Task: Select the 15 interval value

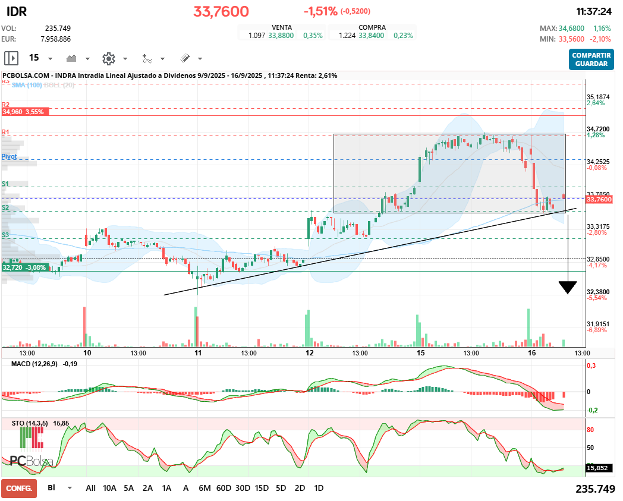Action: (x=34, y=58)
